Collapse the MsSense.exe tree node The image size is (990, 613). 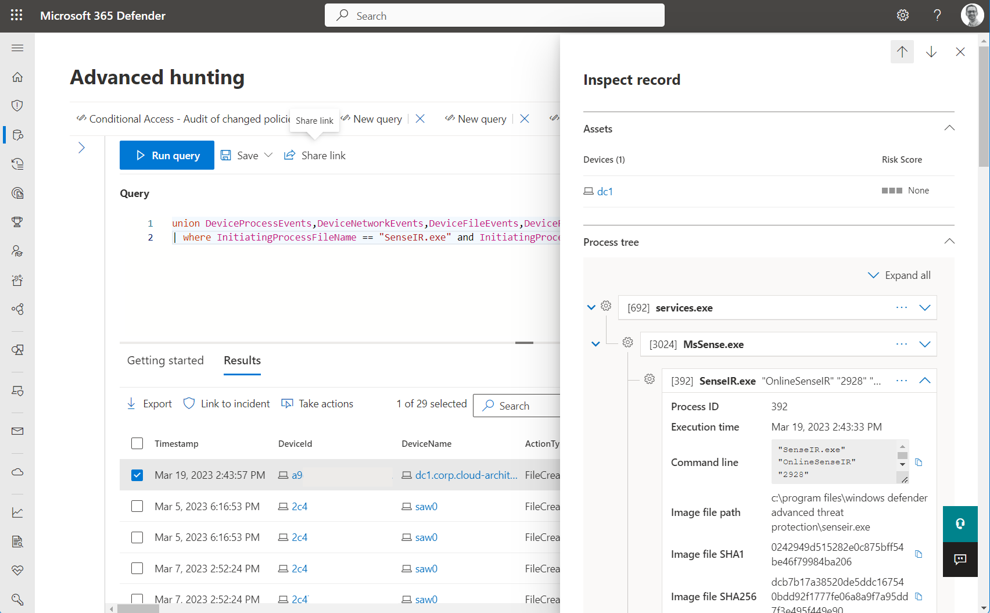(x=596, y=344)
